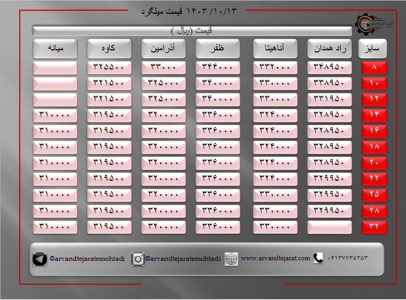Click the phone number ۰۴۱۳۷۷۳۵۳۵۳
Screen dimensions: 406x300
347,258
